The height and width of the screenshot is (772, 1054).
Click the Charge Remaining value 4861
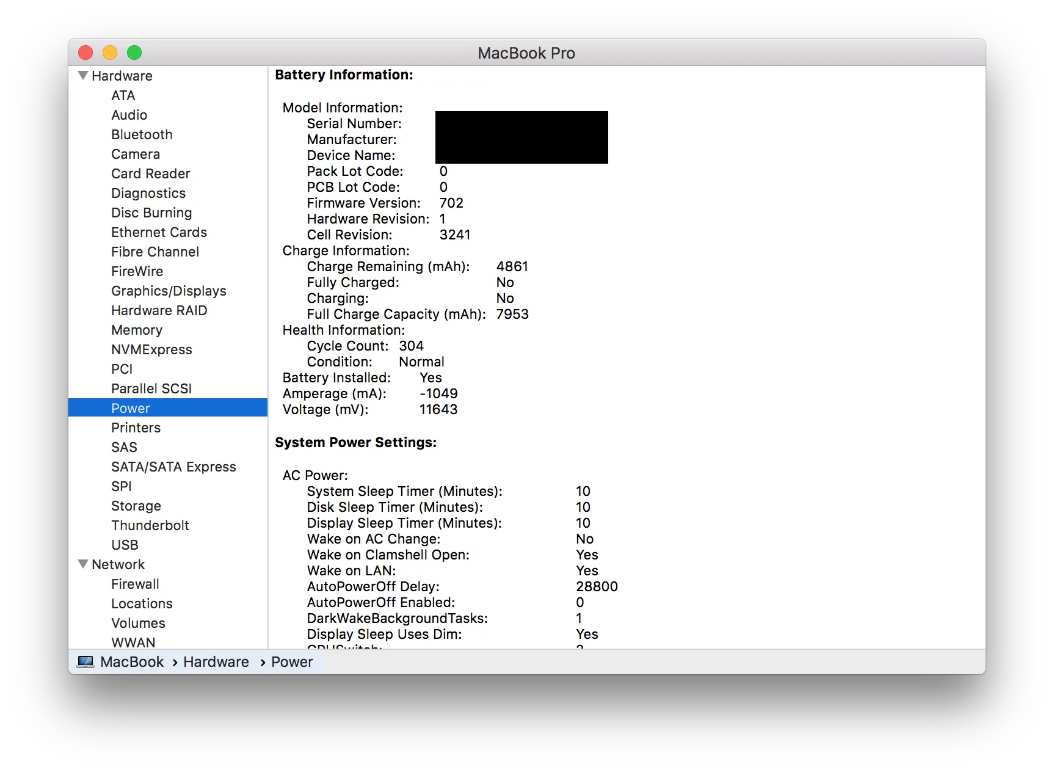[512, 266]
